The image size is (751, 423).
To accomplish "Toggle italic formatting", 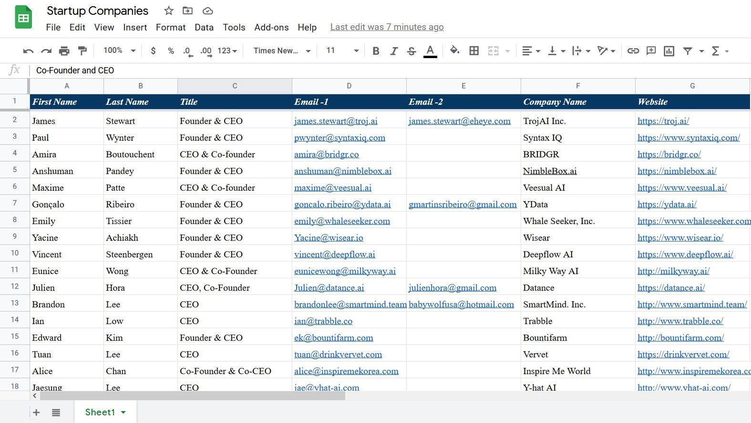I will (394, 51).
